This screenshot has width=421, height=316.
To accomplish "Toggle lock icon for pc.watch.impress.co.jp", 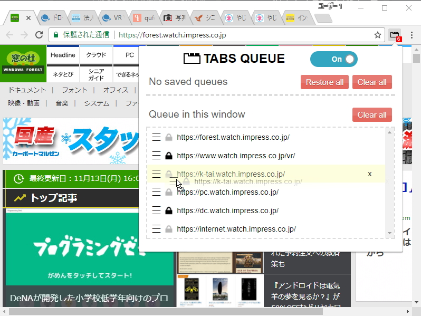I will click(x=169, y=192).
